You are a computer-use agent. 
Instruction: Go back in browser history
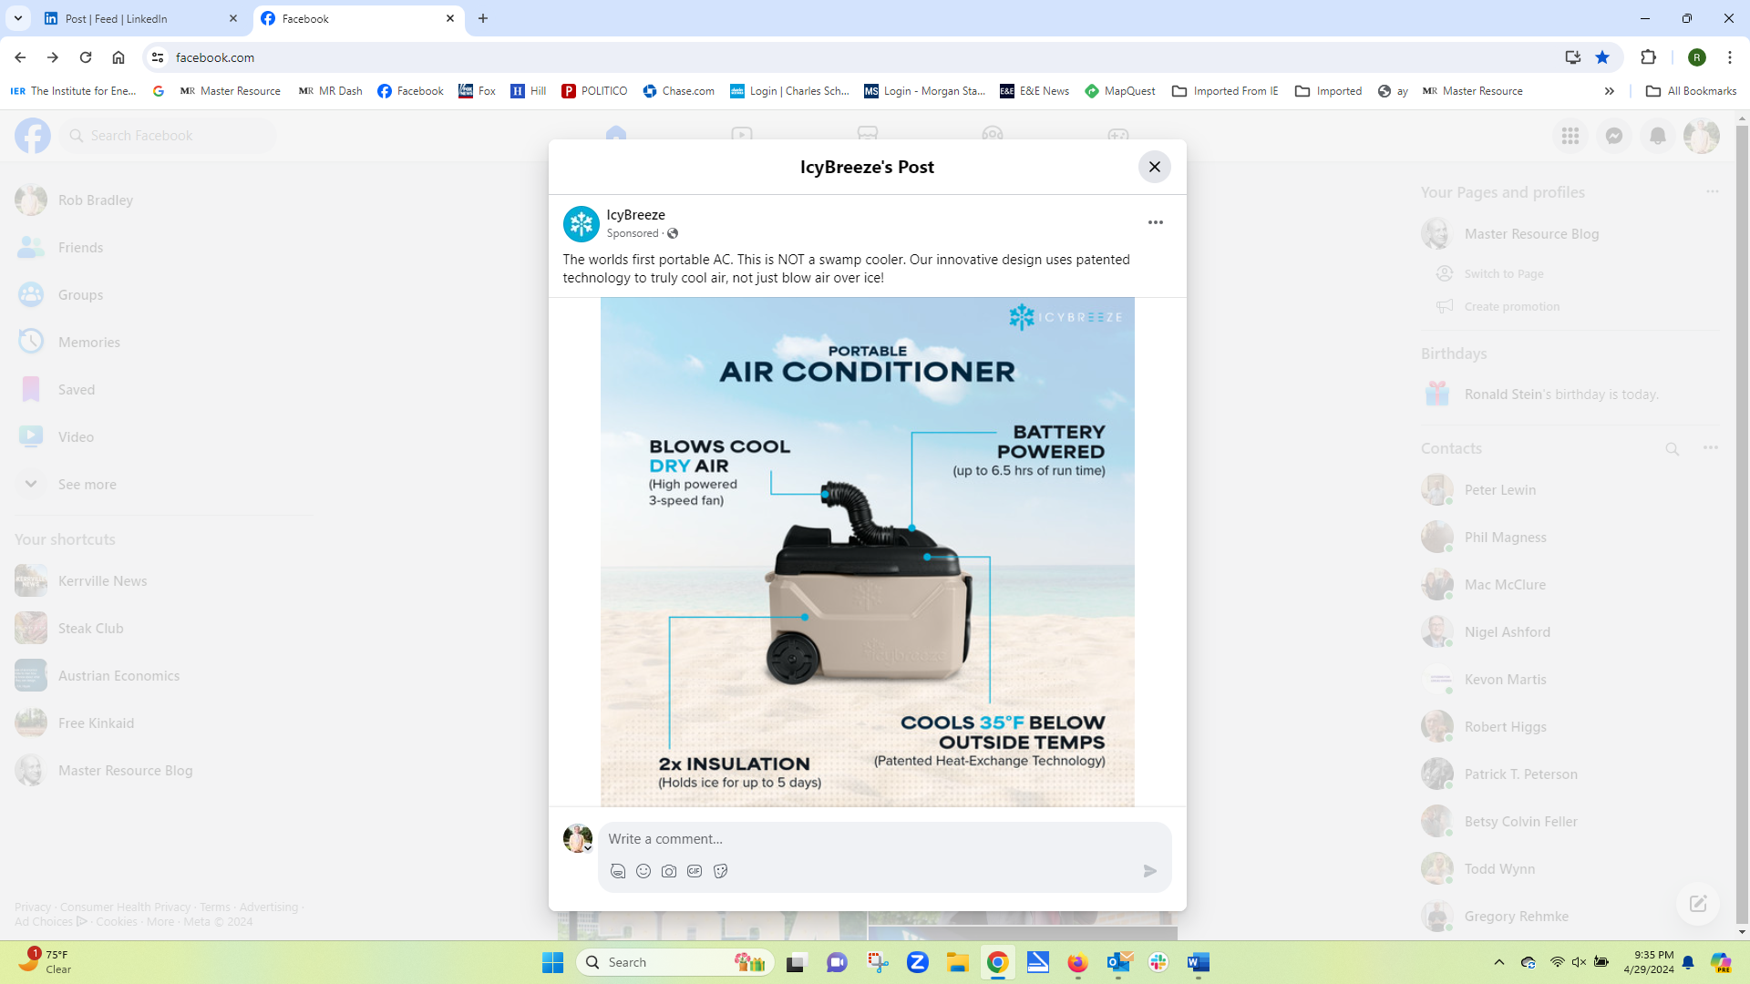pyautogui.click(x=20, y=57)
